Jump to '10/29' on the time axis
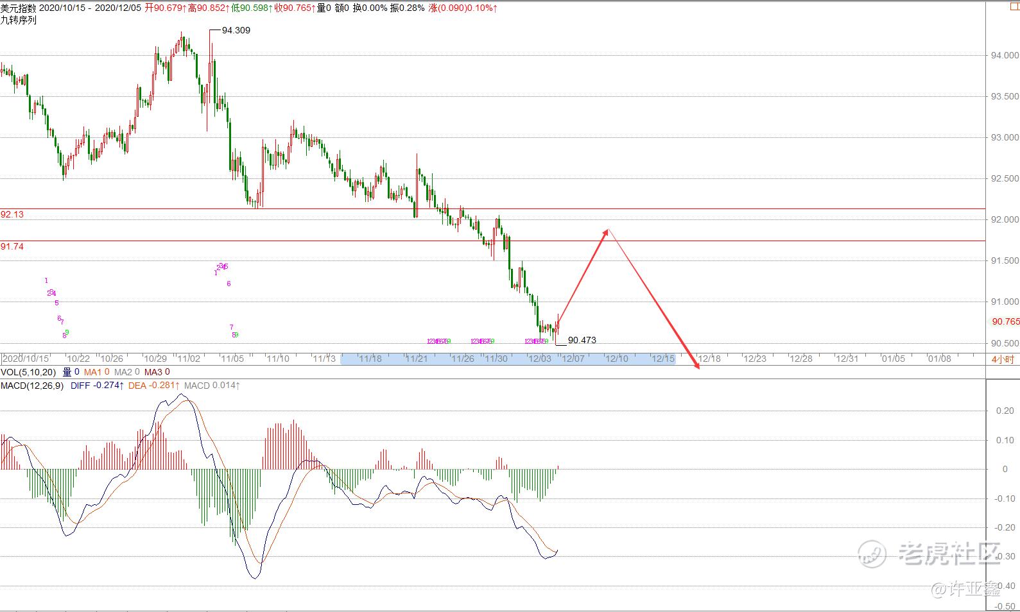This screenshot has width=1020, height=612. pyautogui.click(x=155, y=359)
